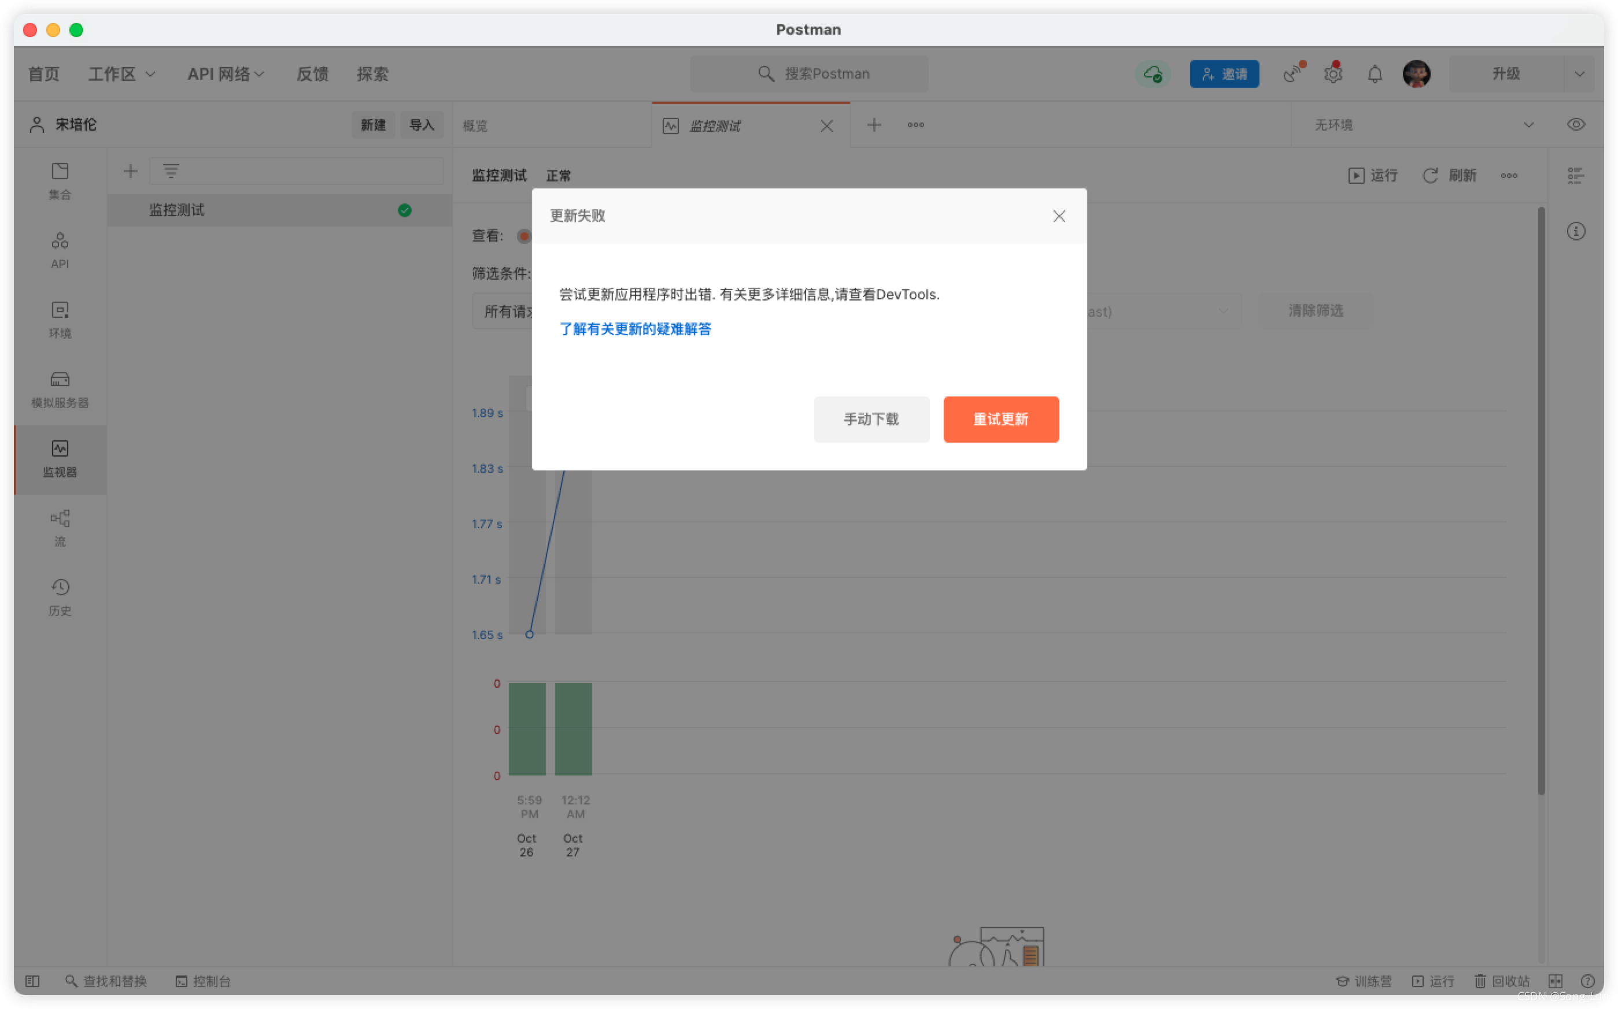Open the settings gear icon
The width and height of the screenshot is (1618, 1009).
pyautogui.click(x=1333, y=74)
